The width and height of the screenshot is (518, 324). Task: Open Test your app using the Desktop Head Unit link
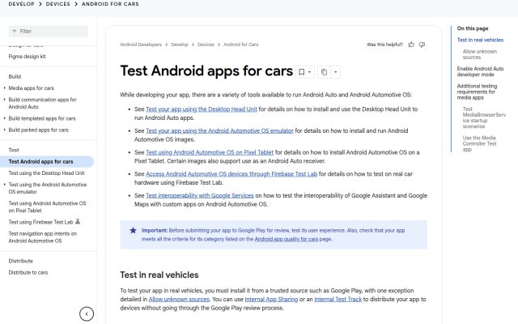pos(202,109)
